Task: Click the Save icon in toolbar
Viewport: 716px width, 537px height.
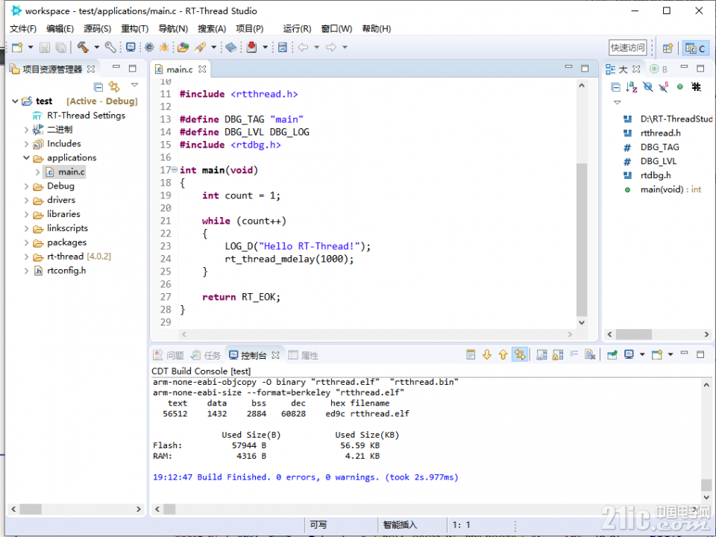Action: [x=45, y=47]
